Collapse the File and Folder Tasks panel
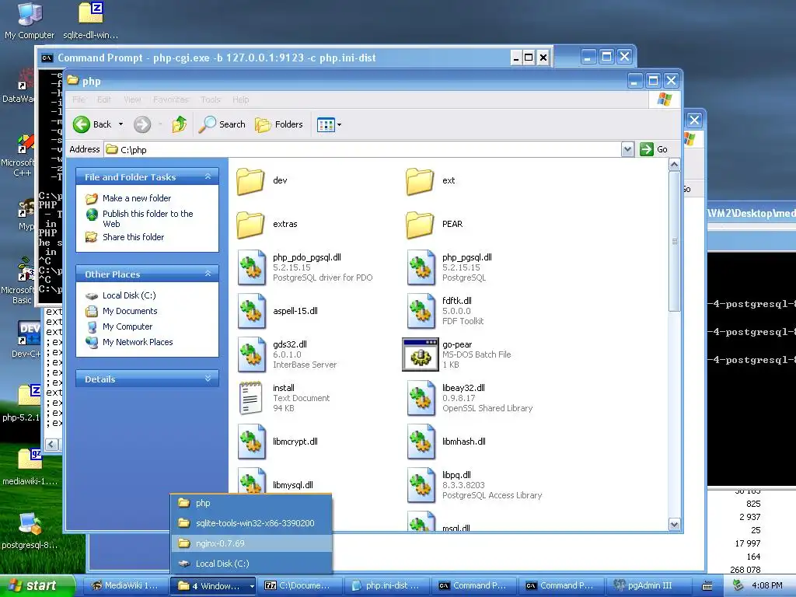796x597 pixels. (208, 176)
